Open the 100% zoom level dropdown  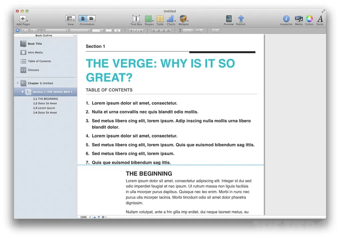click(x=85, y=217)
